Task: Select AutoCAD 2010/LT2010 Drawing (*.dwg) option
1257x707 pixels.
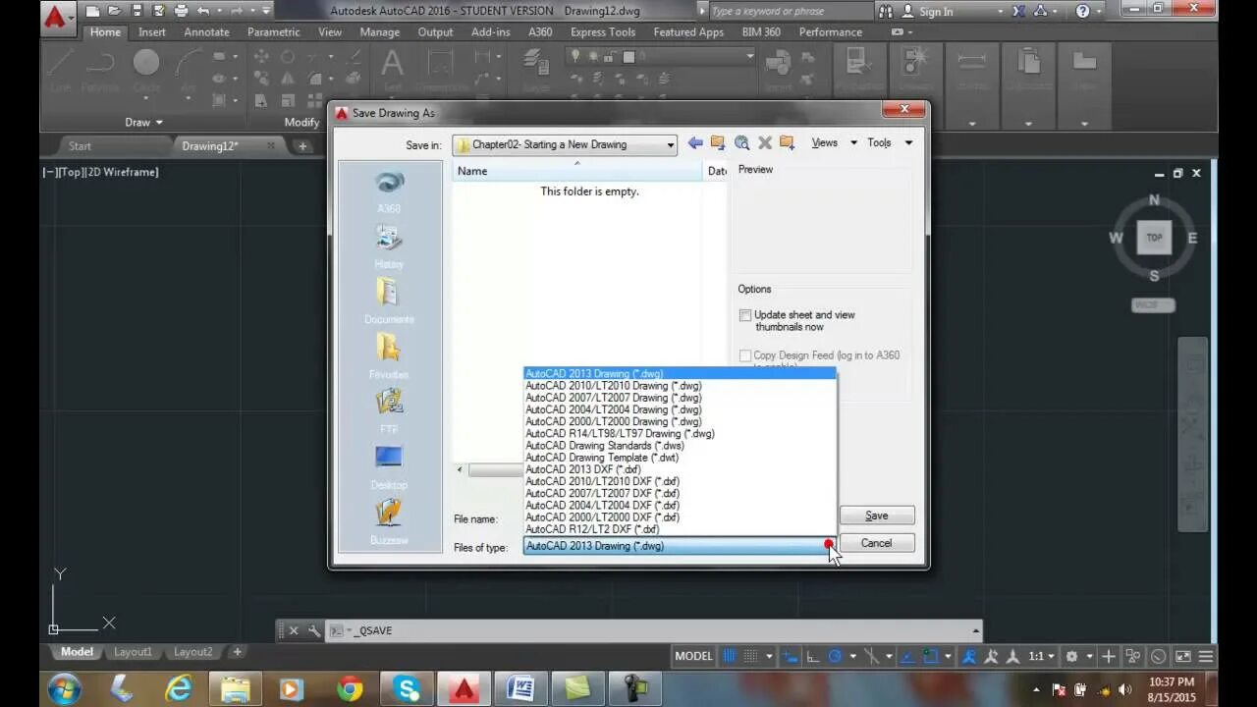Action: [680, 386]
